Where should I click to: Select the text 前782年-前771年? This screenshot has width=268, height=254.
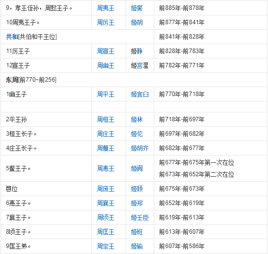181,65
